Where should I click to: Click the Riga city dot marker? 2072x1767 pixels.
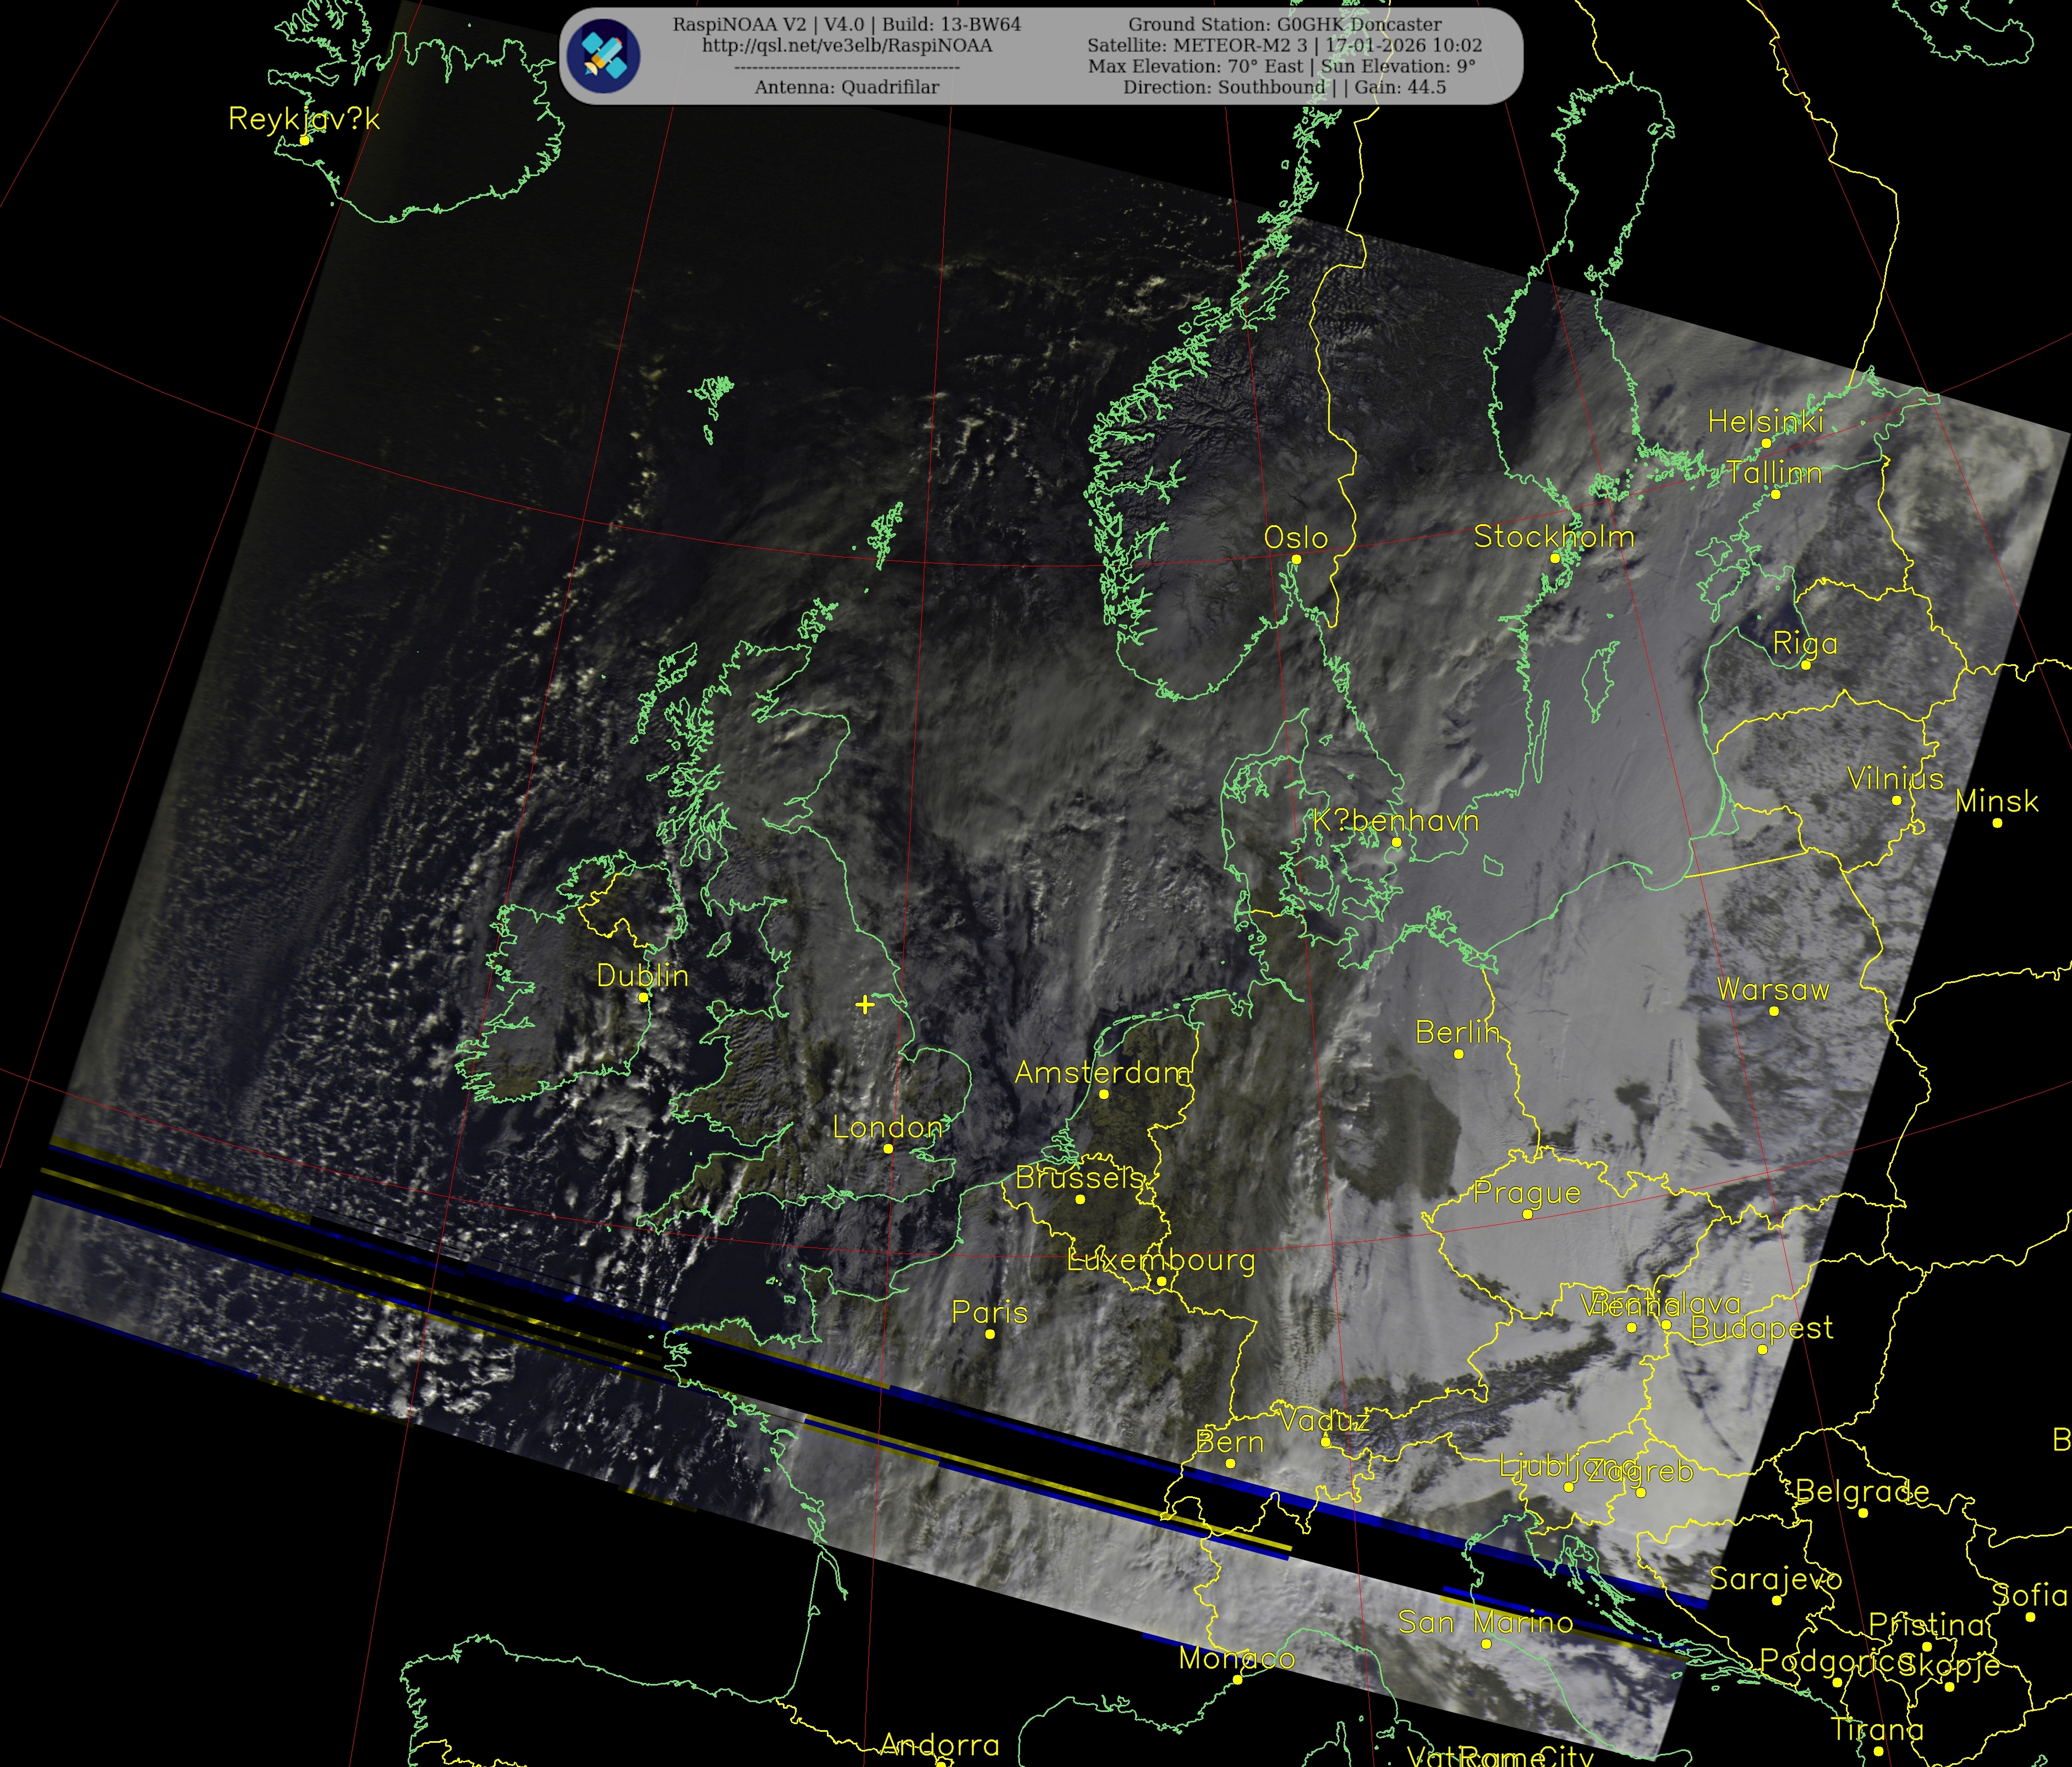click(x=1806, y=665)
